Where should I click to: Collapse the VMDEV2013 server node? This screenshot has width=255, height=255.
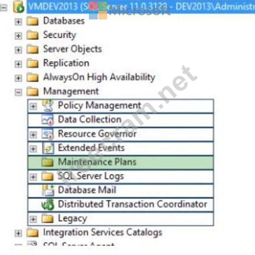(x=4, y=8)
